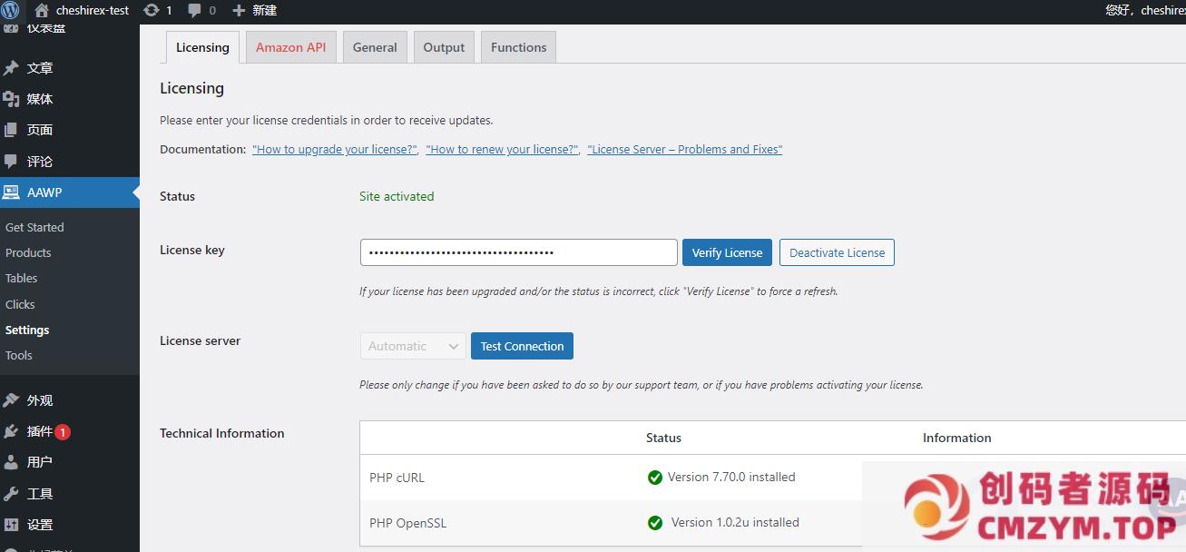
Task: Open 插件 plugins menu with update badge
Action: [40, 431]
